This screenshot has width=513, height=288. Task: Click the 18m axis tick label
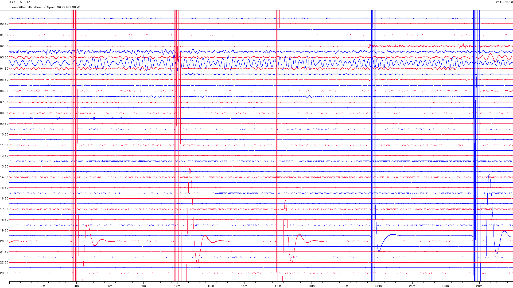click(x=312, y=286)
